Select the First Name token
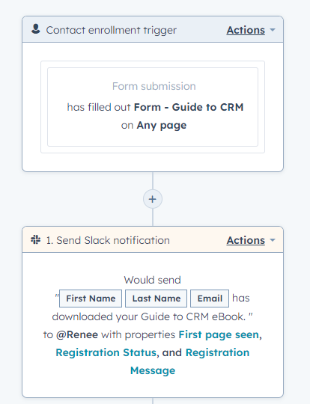 91,299
